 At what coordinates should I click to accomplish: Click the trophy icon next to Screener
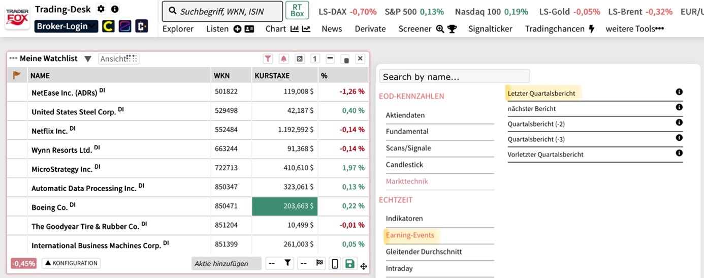coord(452,29)
